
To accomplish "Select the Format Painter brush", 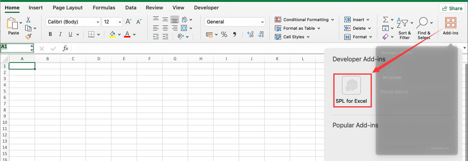I will pyautogui.click(x=28, y=36).
